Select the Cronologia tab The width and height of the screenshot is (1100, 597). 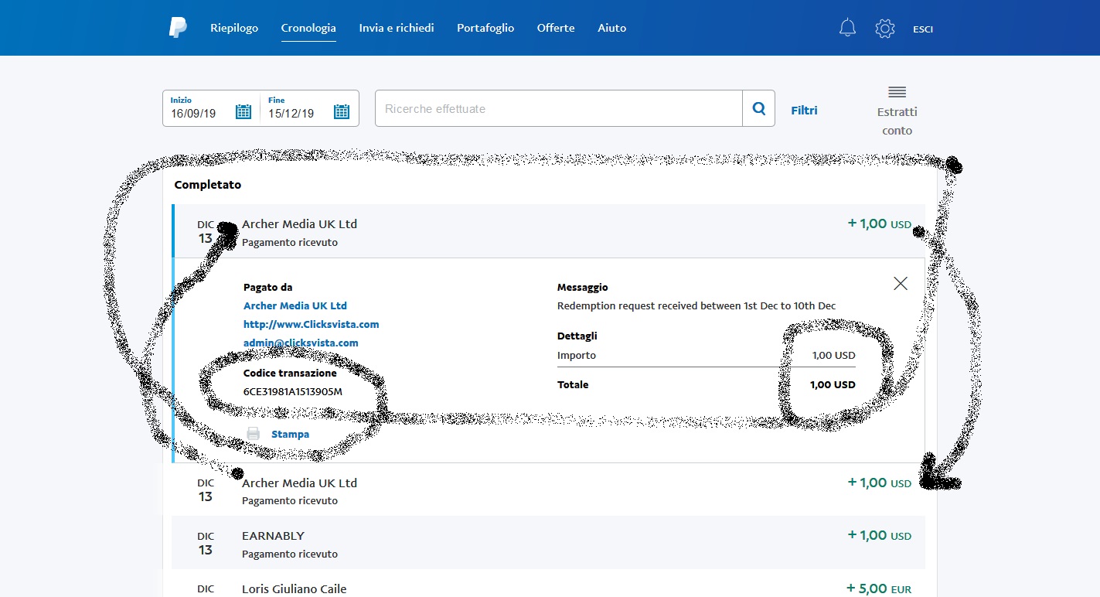308,28
